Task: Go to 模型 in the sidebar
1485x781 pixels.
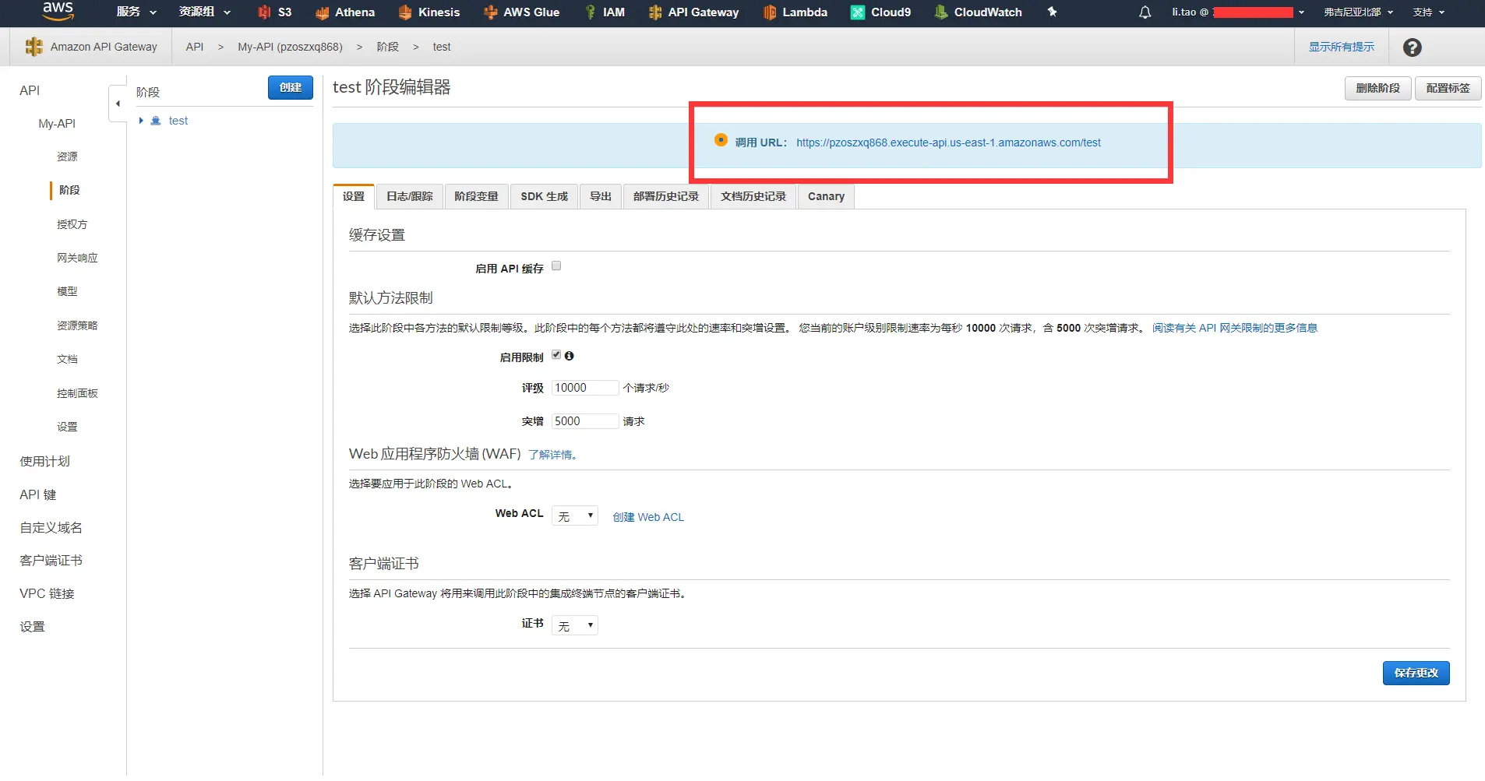Action: pyautogui.click(x=67, y=291)
